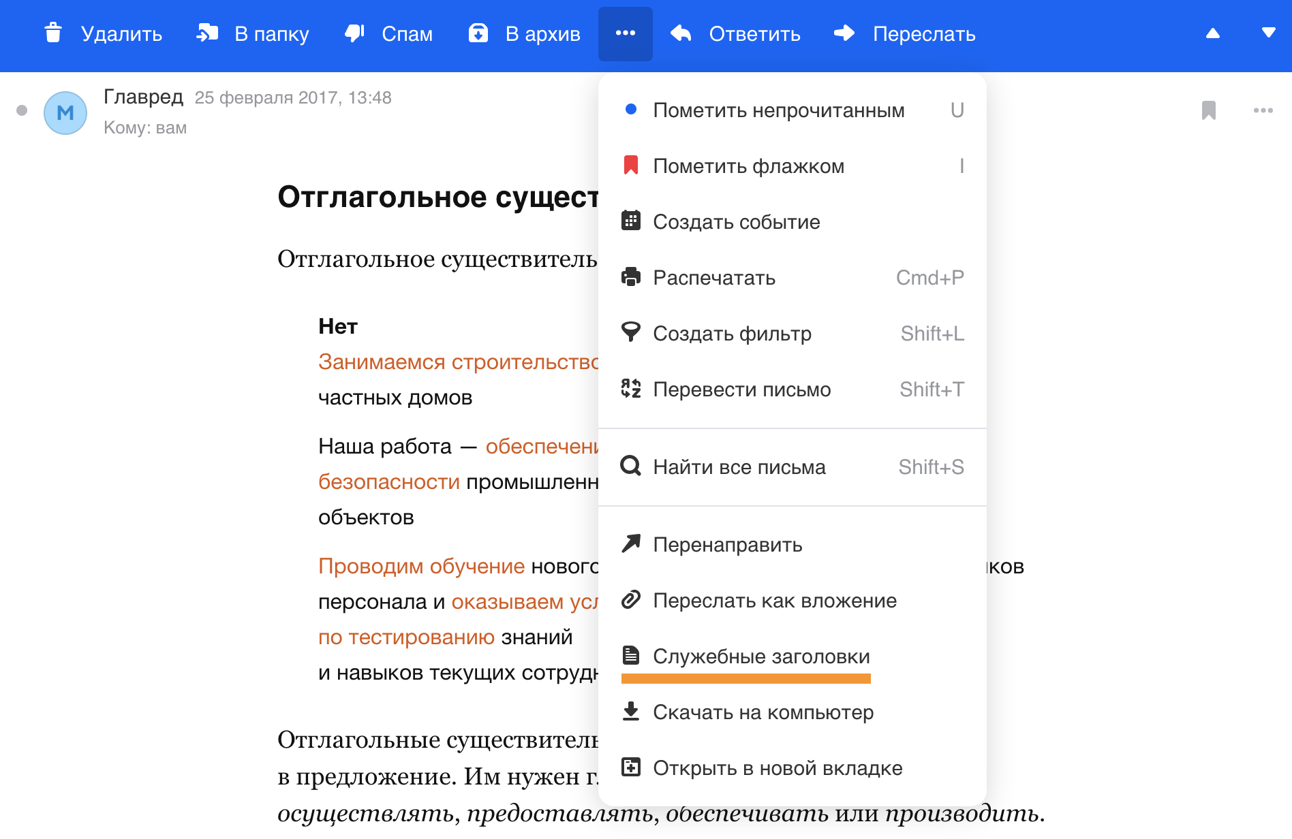Archive the email with В архив

point(524,33)
